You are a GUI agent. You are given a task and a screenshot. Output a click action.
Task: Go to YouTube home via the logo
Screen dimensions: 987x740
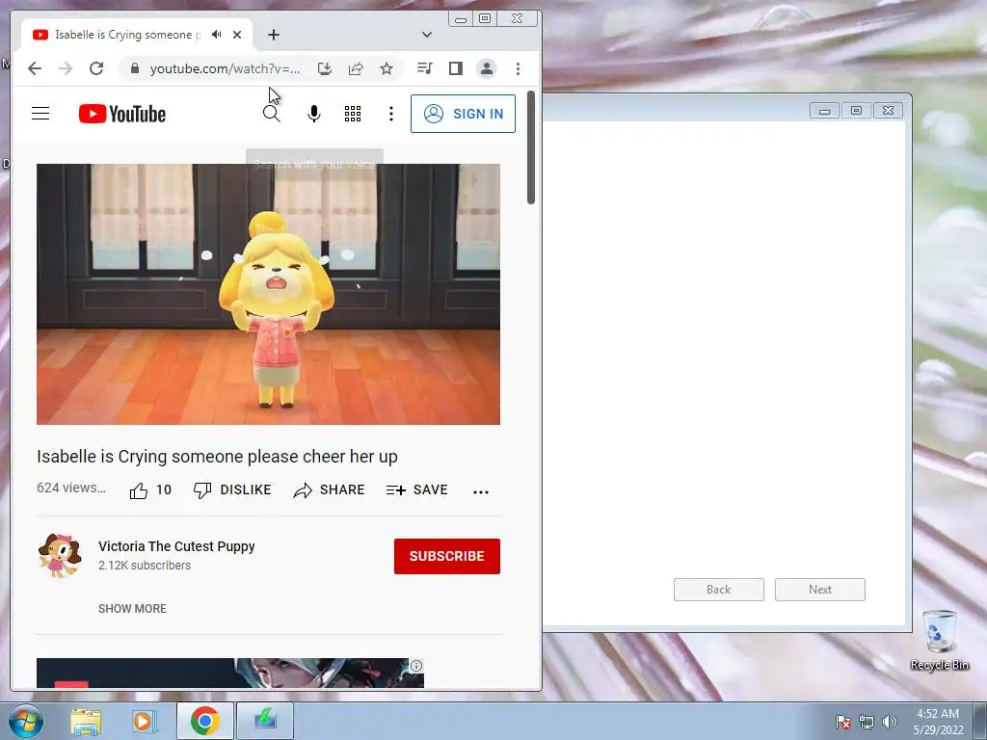pos(122,114)
